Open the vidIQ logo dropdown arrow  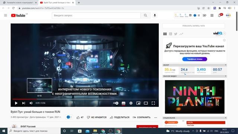(225, 33)
